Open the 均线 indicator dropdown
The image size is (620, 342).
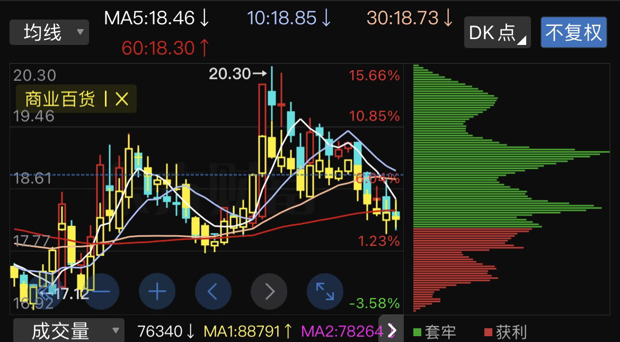(49, 32)
